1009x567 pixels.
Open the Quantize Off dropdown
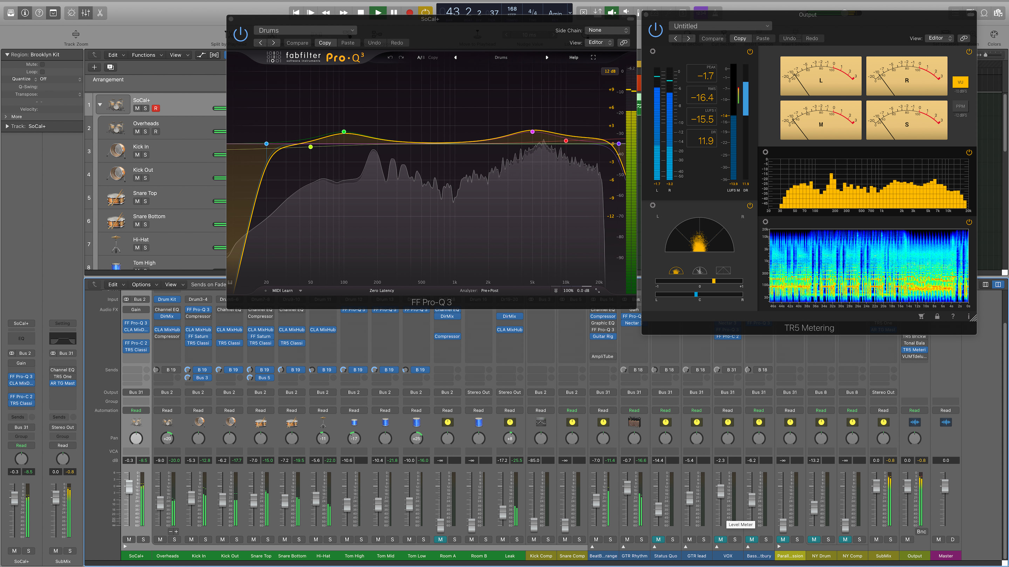pyautogui.click(x=60, y=79)
